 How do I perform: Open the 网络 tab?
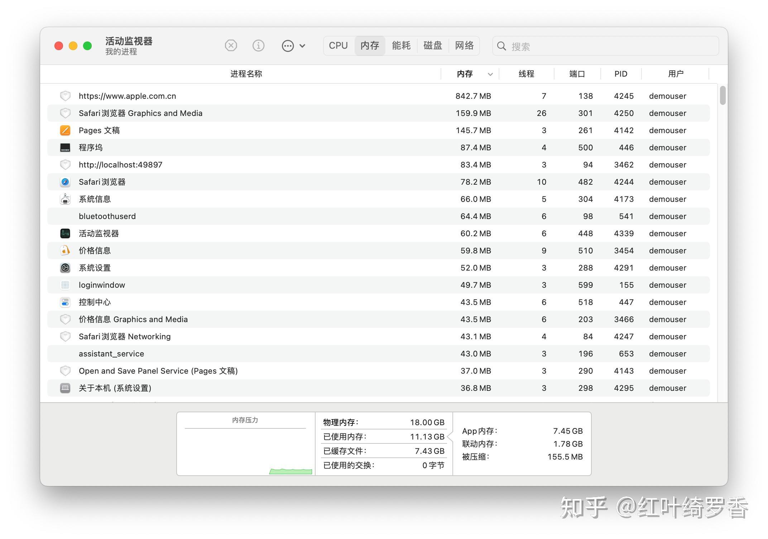point(465,45)
